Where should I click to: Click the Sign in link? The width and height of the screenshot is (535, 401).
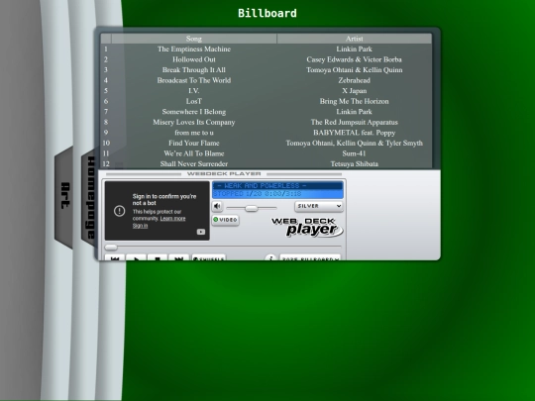click(x=141, y=226)
